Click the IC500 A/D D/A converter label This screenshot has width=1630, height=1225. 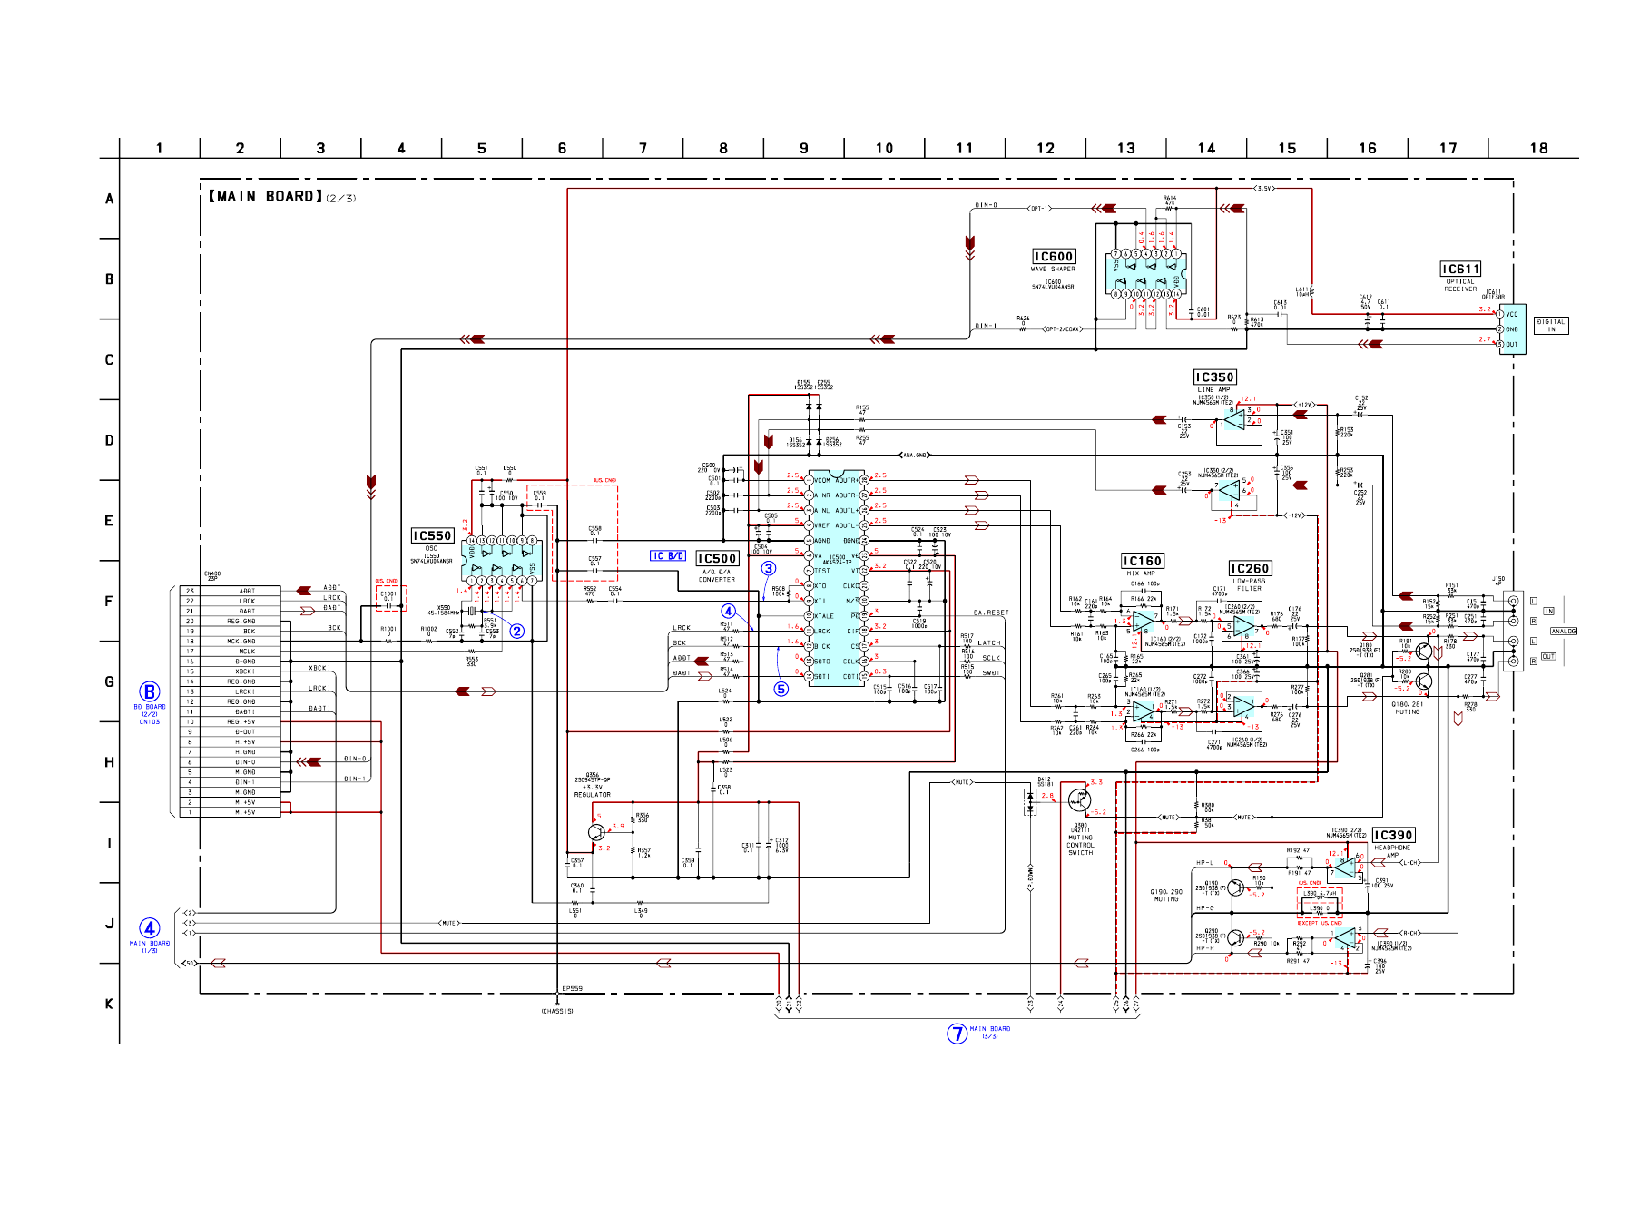coord(717,559)
